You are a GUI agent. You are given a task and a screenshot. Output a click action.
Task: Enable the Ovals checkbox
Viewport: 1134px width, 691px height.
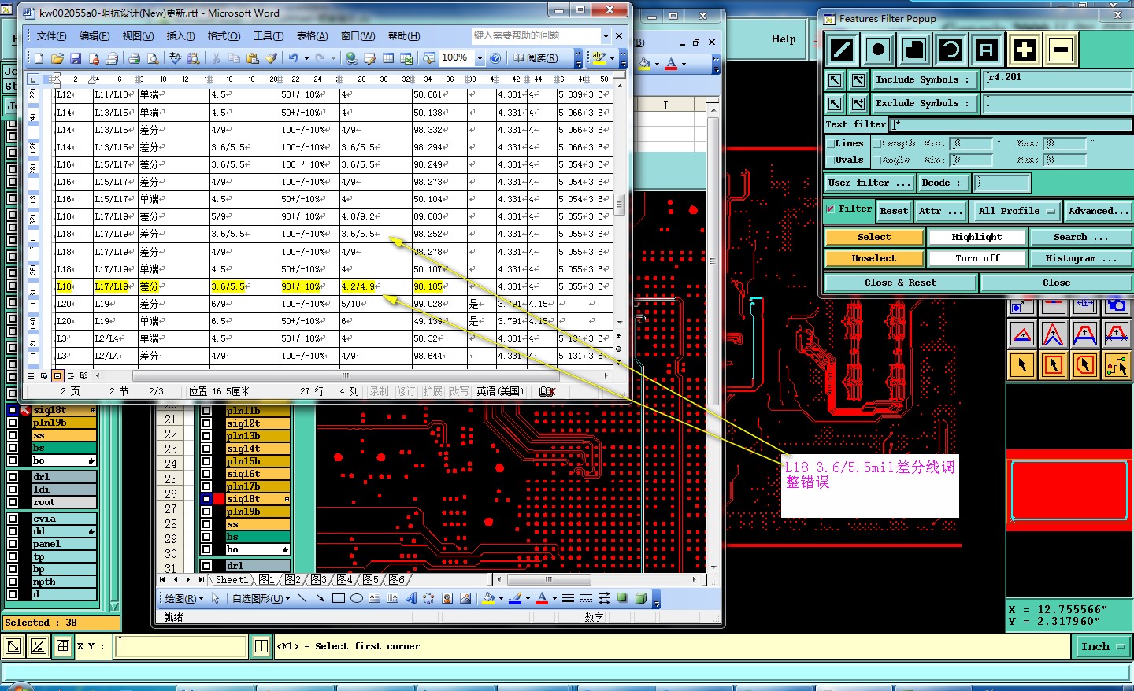click(830, 160)
